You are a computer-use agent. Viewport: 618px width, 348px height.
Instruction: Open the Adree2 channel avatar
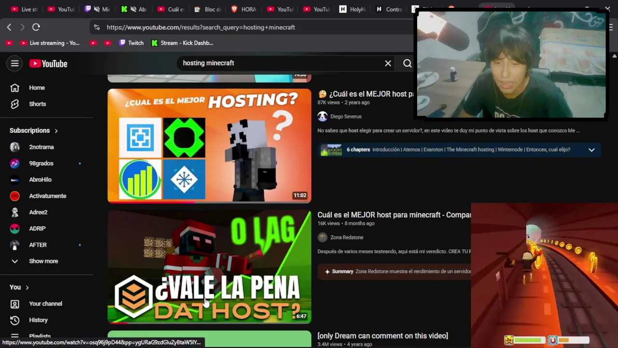tap(15, 212)
